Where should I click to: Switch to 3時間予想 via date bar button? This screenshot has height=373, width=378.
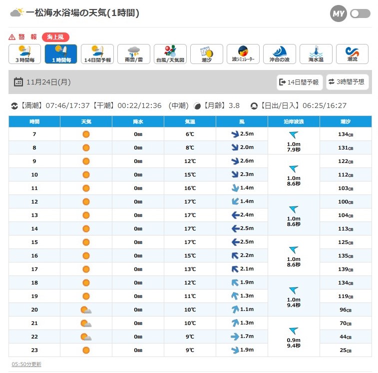click(x=347, y=82)
